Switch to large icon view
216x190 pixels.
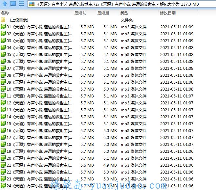point(13,4)
